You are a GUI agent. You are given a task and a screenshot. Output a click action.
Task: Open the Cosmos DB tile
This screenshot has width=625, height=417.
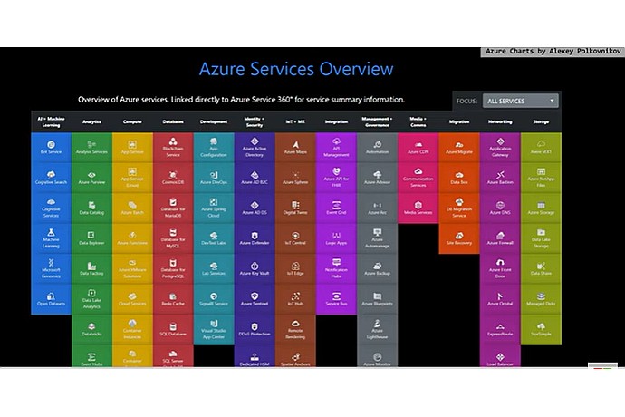[x=173, y=178]
